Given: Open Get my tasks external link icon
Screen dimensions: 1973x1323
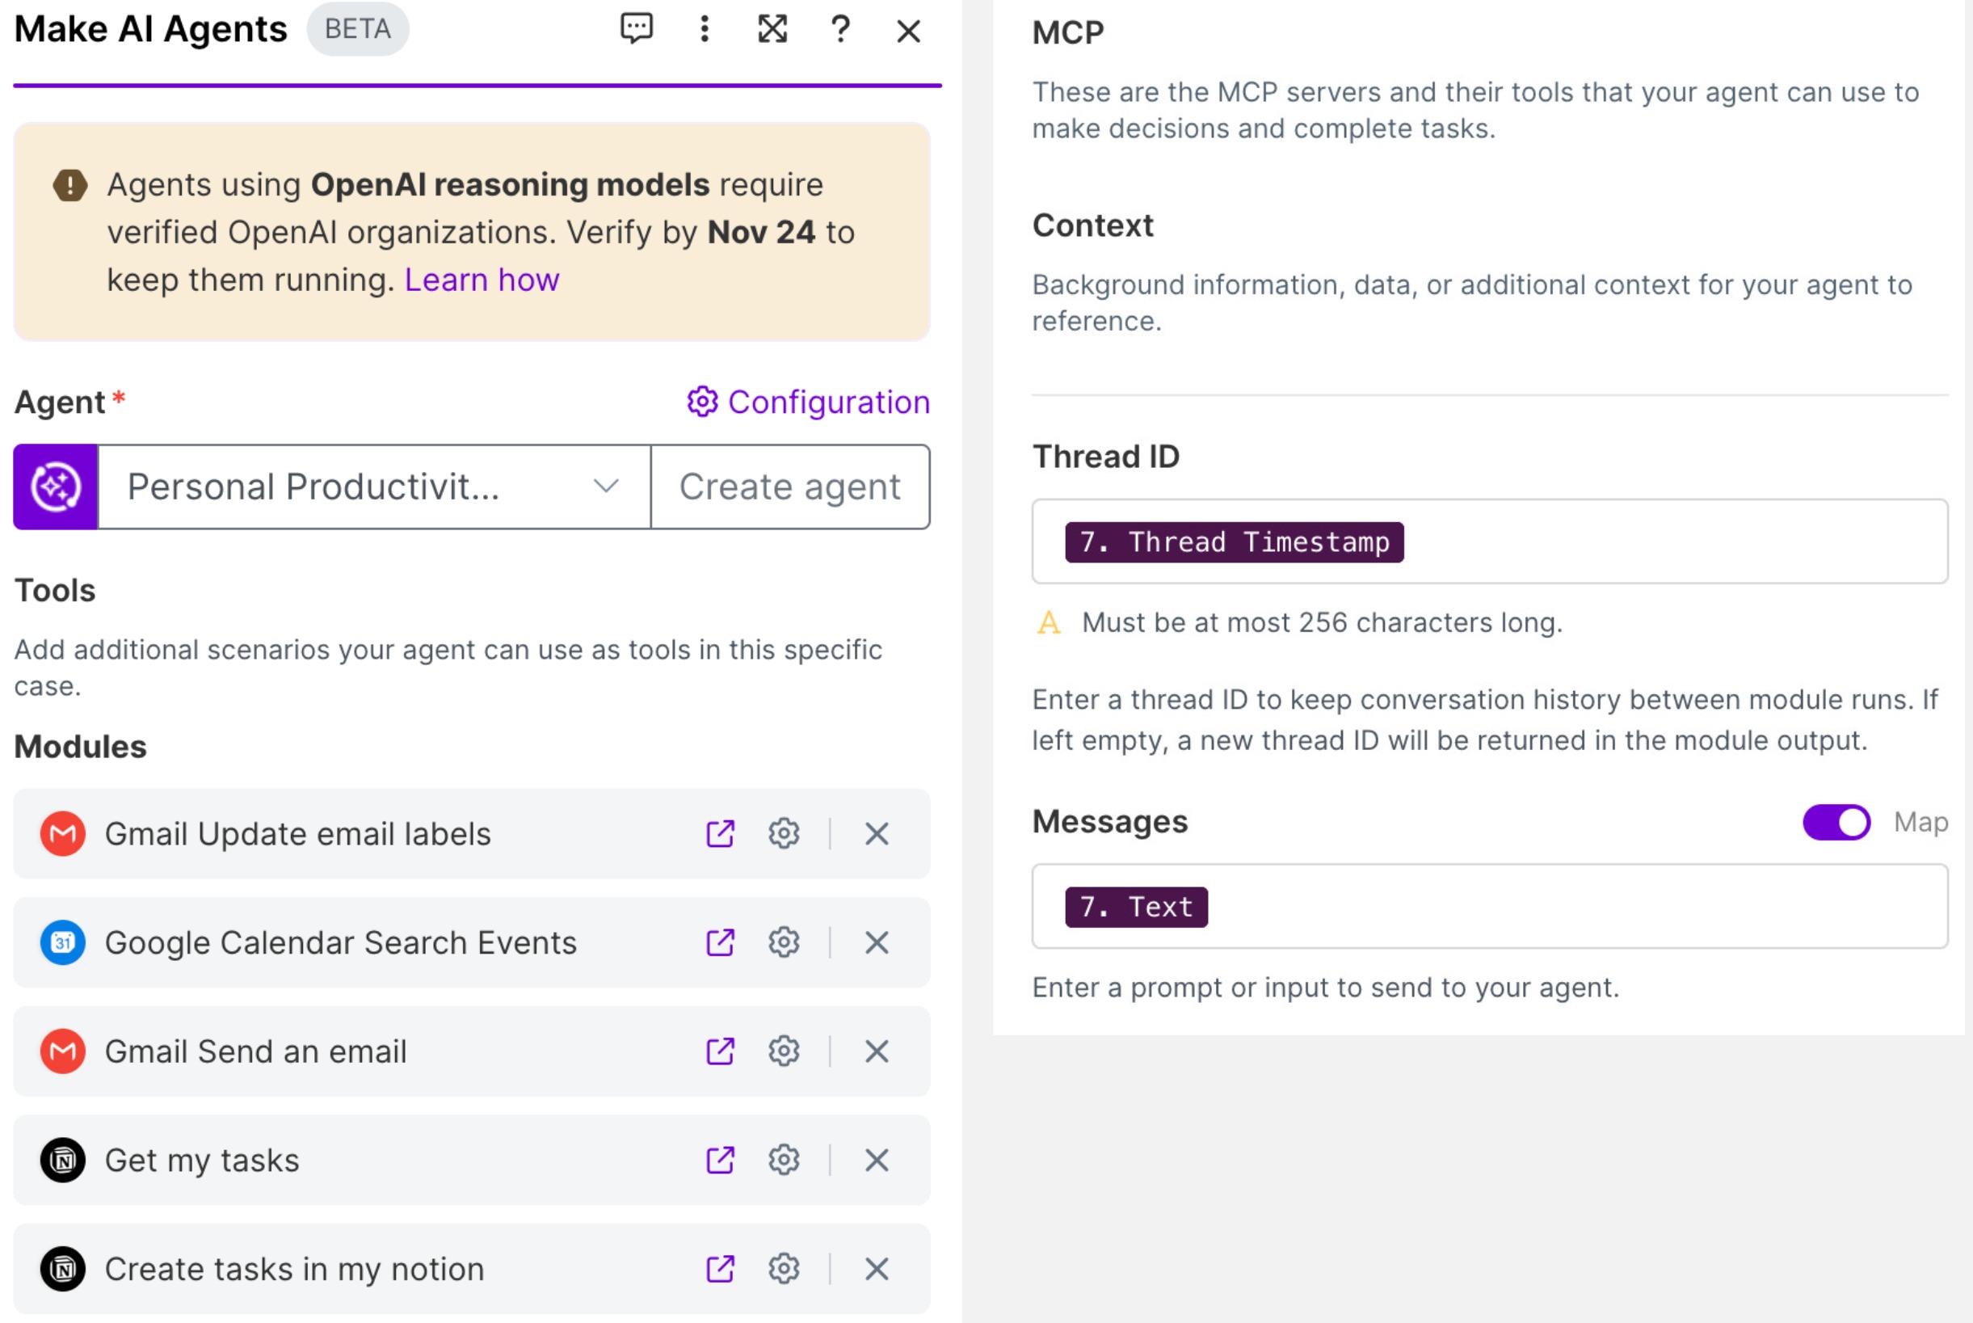Looking at the screenshot, I should [721, 1161].
